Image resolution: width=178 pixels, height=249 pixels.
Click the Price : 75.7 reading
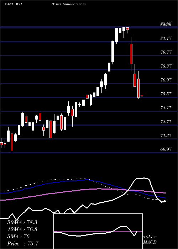point(22,244)
